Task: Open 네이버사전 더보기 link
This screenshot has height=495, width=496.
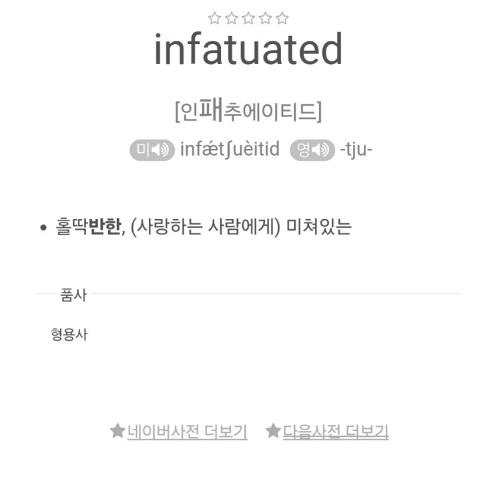Action: pyautogui.click(x=188, y=432)
